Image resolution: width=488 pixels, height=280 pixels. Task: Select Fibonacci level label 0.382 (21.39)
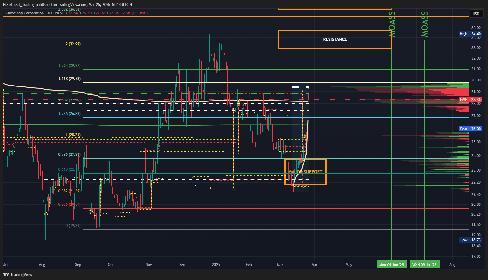pos(69,191)
